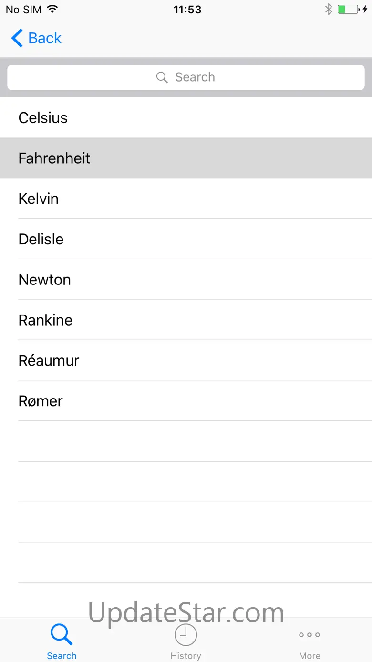Tap the More three-dots icon
The image size is (372, 662).
[x=310, y=635]
